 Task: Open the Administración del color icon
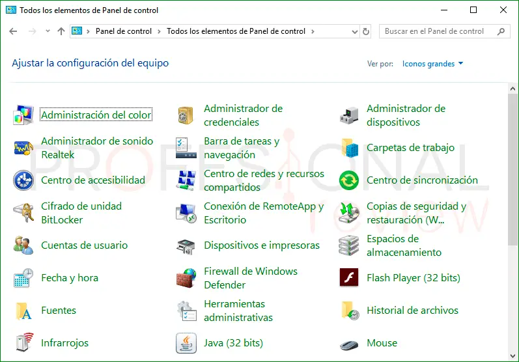tap(23, 115)
